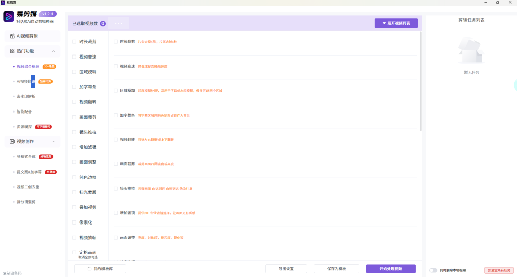Image resolution: width=517 pixels, height=277 pixels.
Task: Collapse the 热门功能 section chevron
Action: point(54,51)
